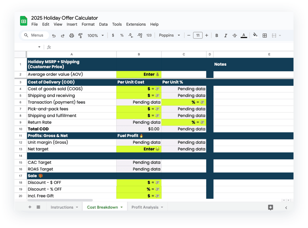The width and height of the screenshot is (308, 228).
Task: Apply strikethrough formatting from the toolbar
Action: (x=235, y=36)
